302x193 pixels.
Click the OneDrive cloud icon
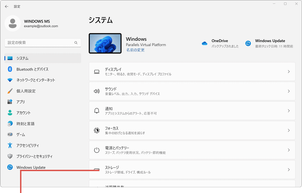pos(204,43)
